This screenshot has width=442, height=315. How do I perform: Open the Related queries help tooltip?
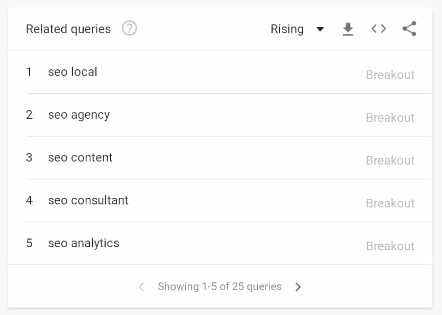(129, 29)
